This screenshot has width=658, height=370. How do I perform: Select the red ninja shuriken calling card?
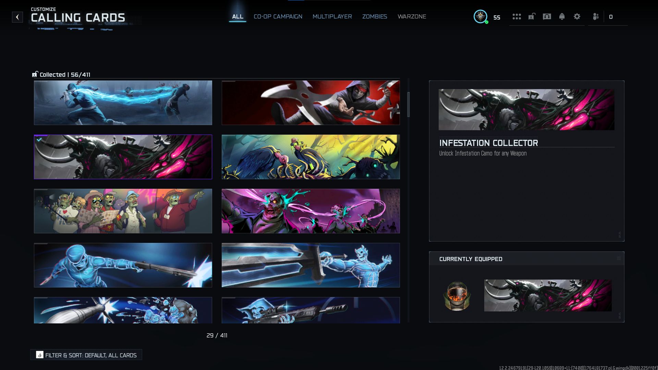coord(310,103)
